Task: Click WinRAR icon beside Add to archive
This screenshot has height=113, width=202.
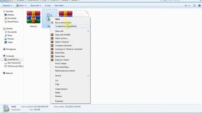Action: point(52,38)
